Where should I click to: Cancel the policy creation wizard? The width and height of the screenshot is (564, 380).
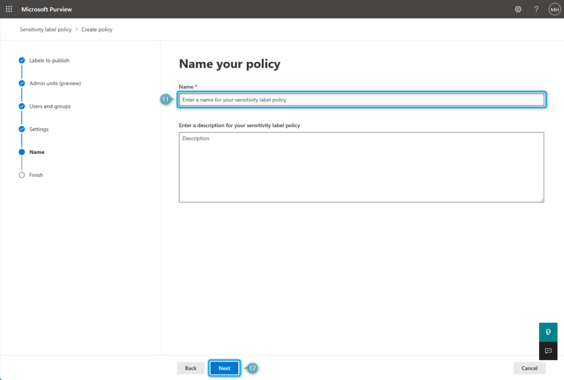tap(529, 368)
